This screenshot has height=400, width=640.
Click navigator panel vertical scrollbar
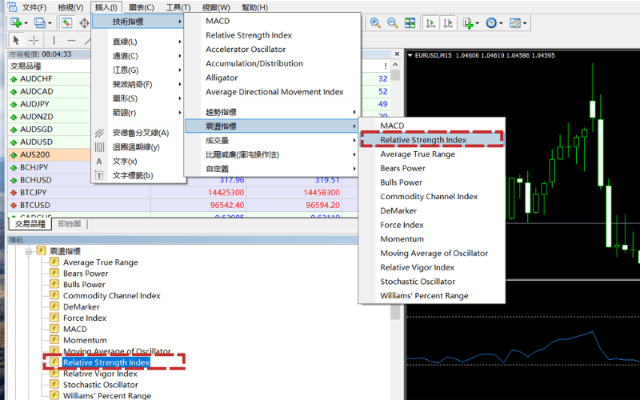click(x=395, y=320)
